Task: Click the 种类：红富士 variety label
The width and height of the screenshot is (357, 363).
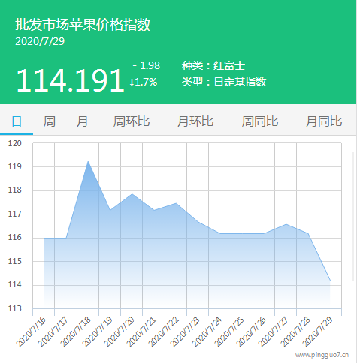Action: pyautogui.click(x=213, y=66)
